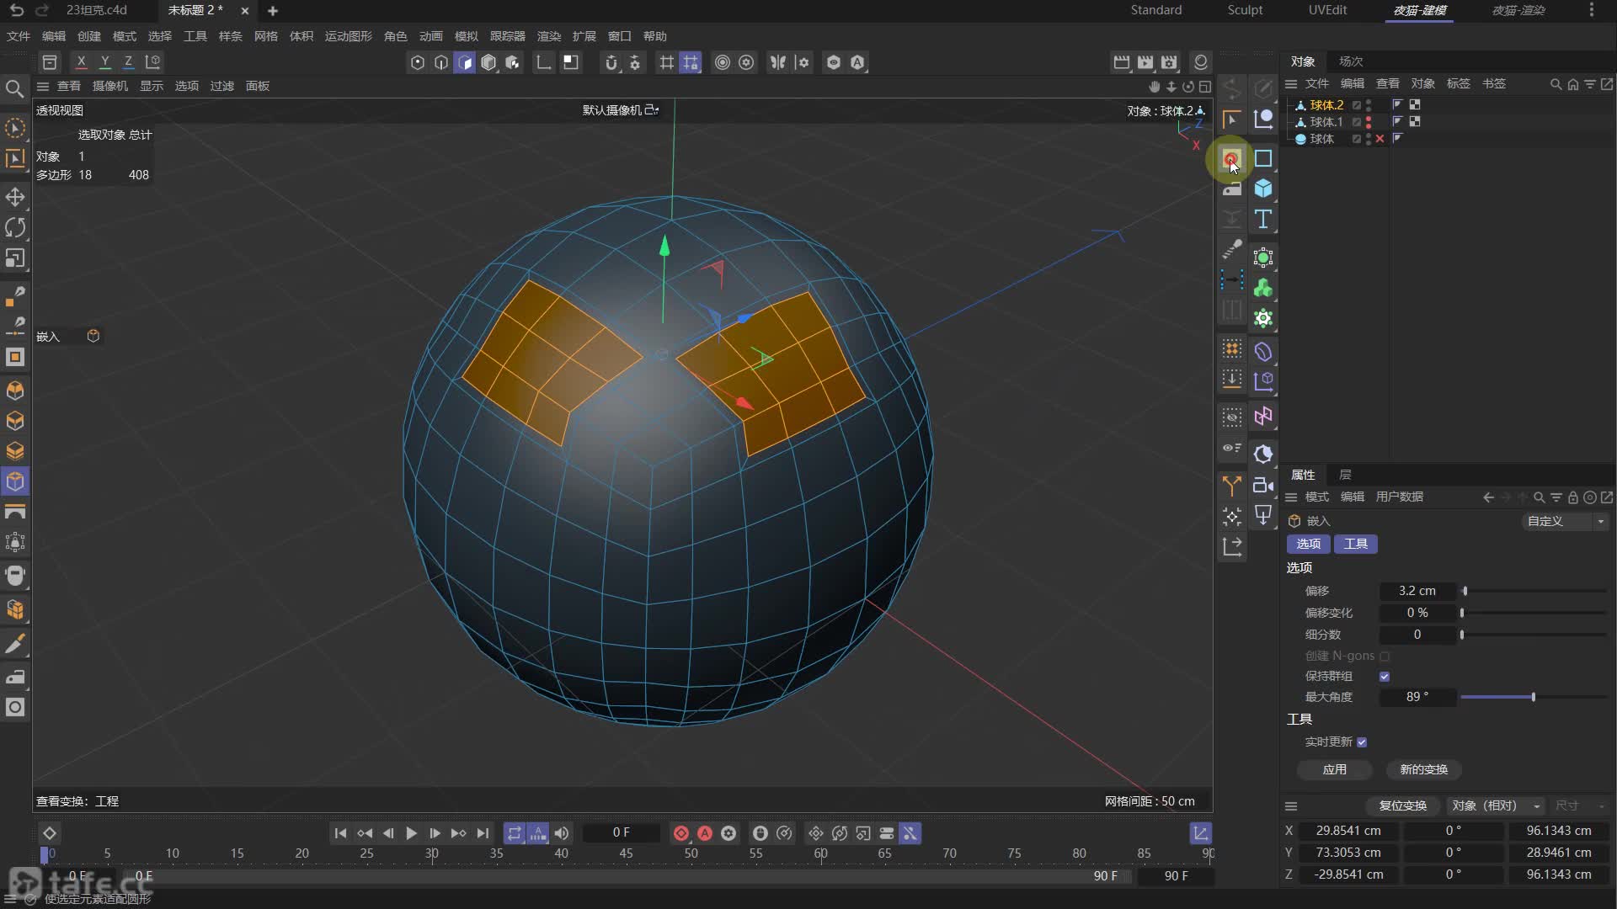Image resolution: width=1617 pixels, height=909 pixels.
Task: Open the 尺寸 dropdown
Action: [x=1579, y=806]
